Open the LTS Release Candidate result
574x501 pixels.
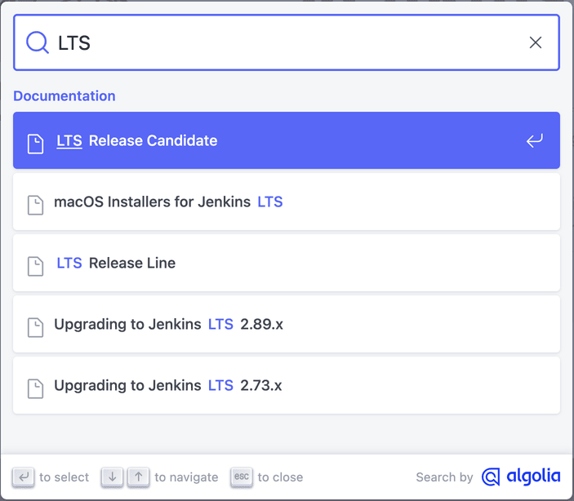[286, 140]
